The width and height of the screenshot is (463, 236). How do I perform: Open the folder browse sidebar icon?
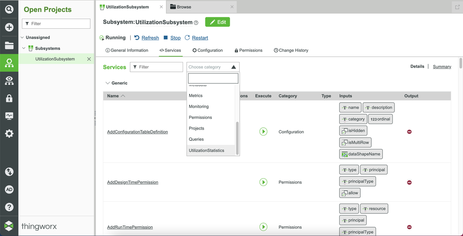coord(9,45)
